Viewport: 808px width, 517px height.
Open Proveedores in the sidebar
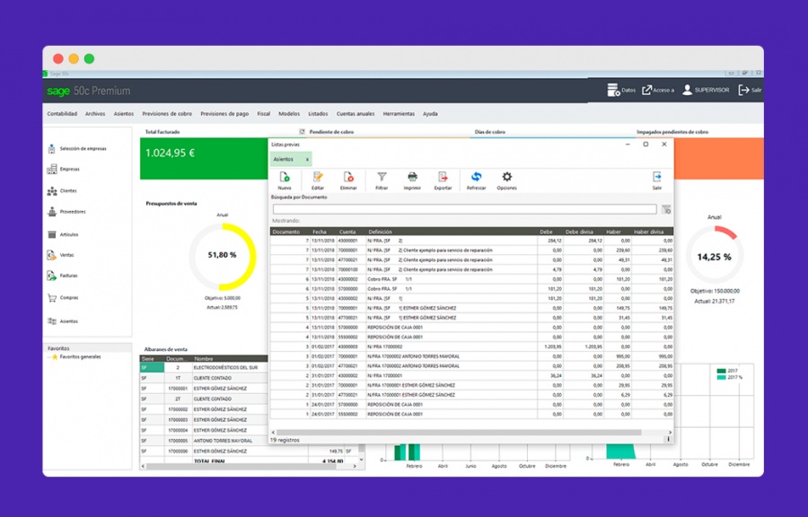click(66, 212)
